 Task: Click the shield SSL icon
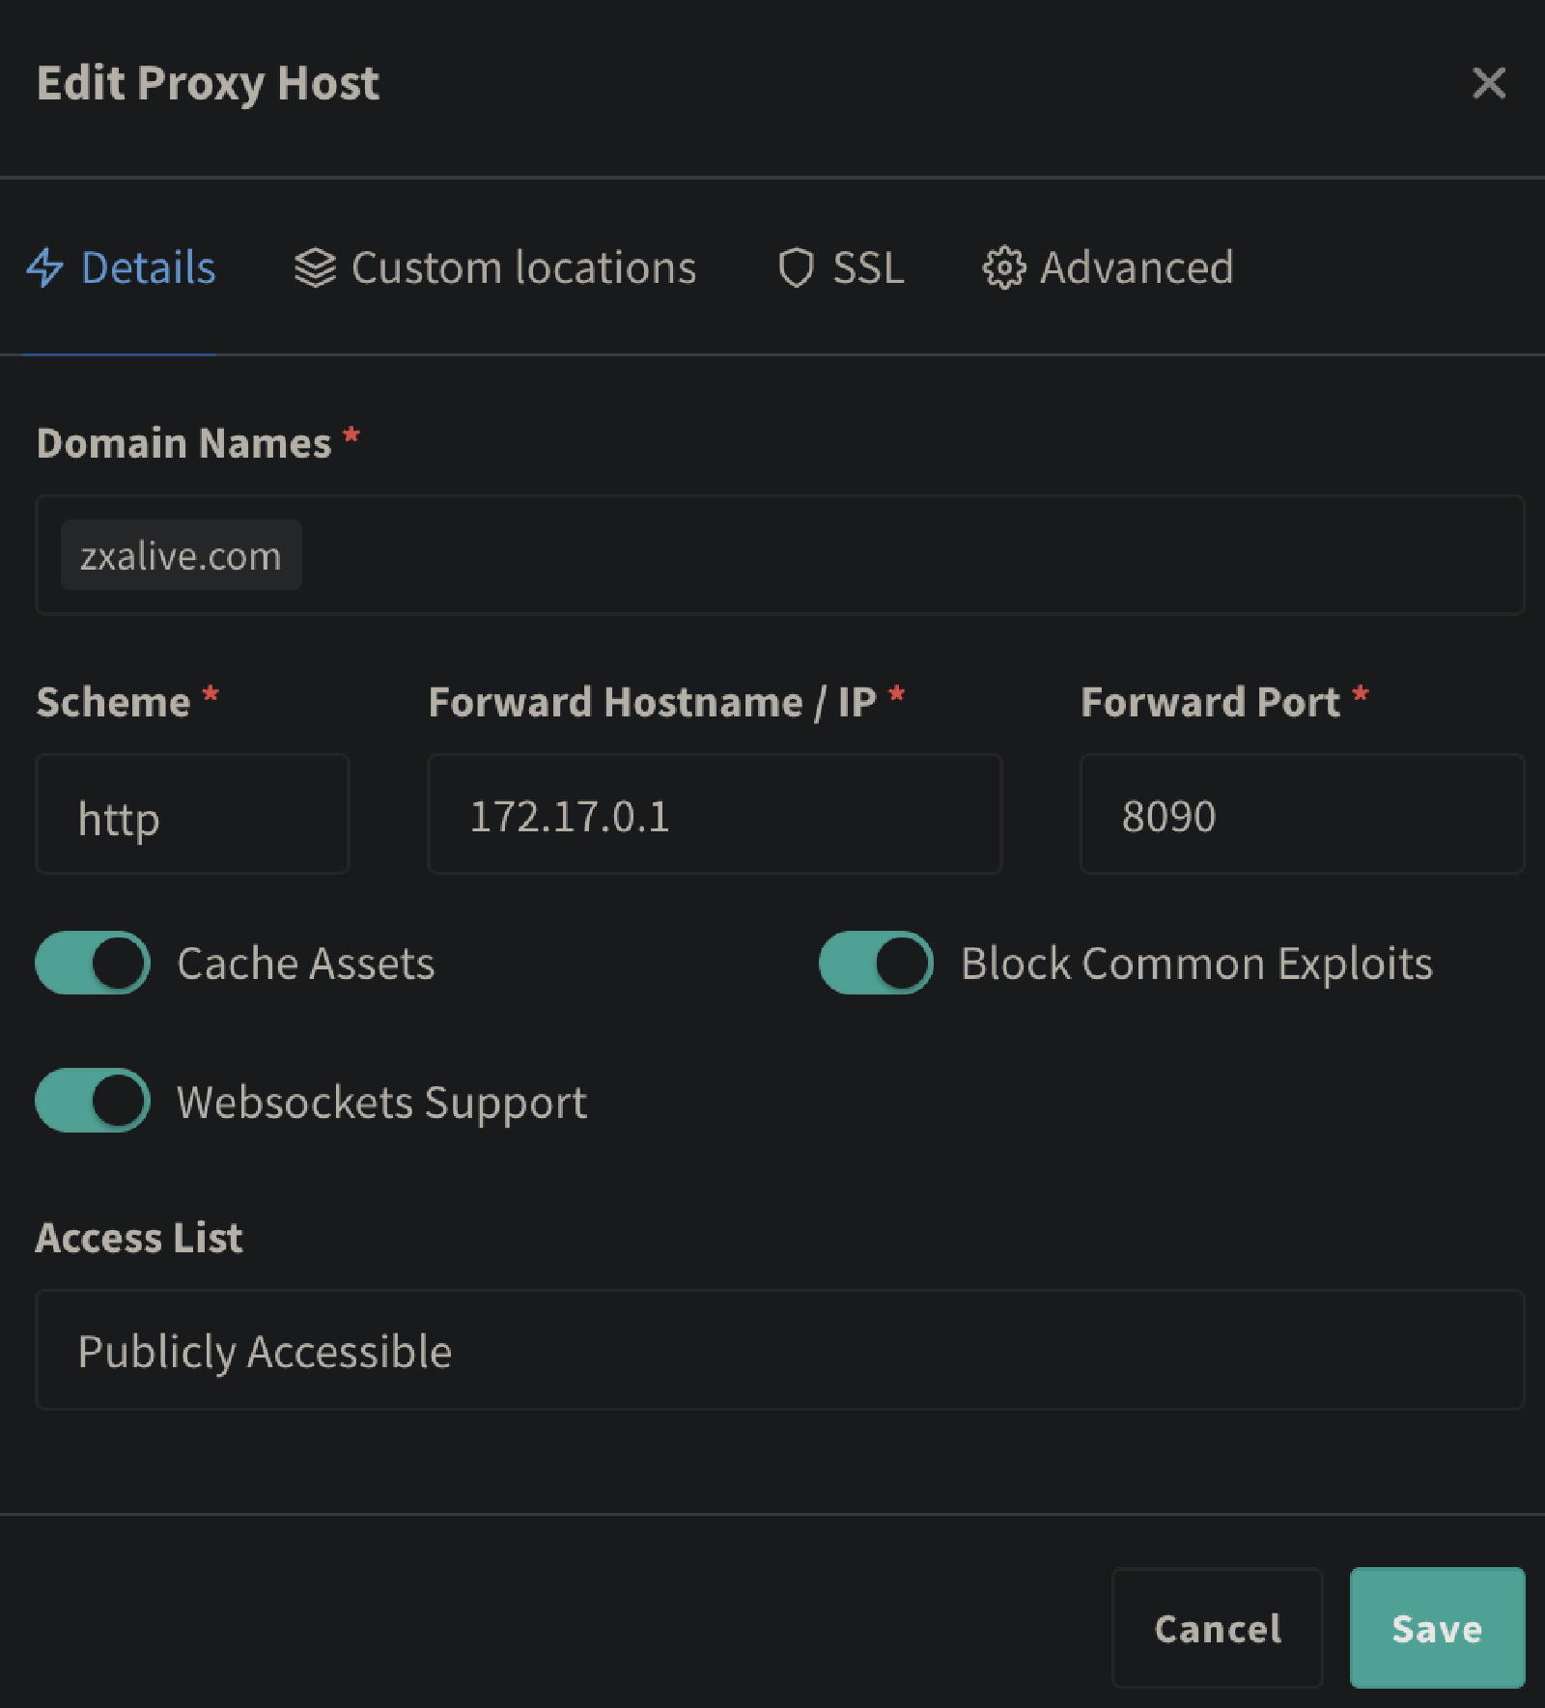coord(796,268)
